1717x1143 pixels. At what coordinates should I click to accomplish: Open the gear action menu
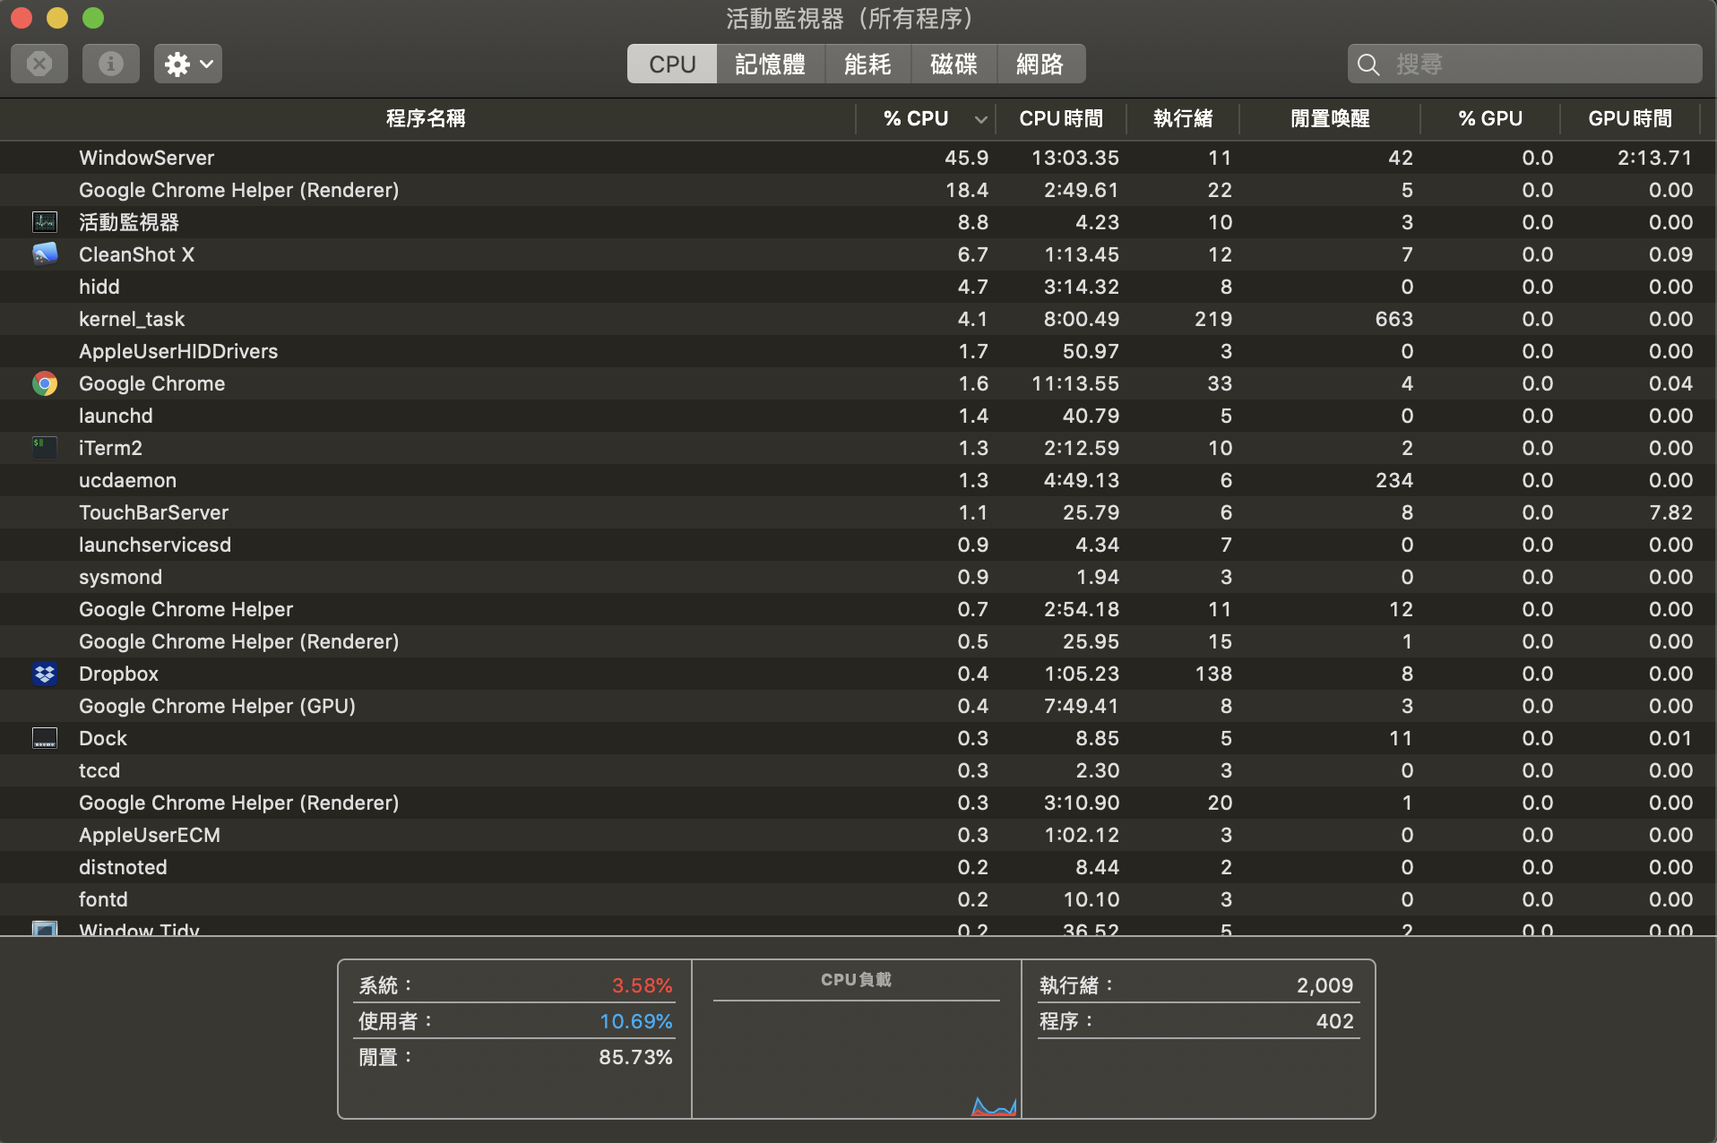188,64
